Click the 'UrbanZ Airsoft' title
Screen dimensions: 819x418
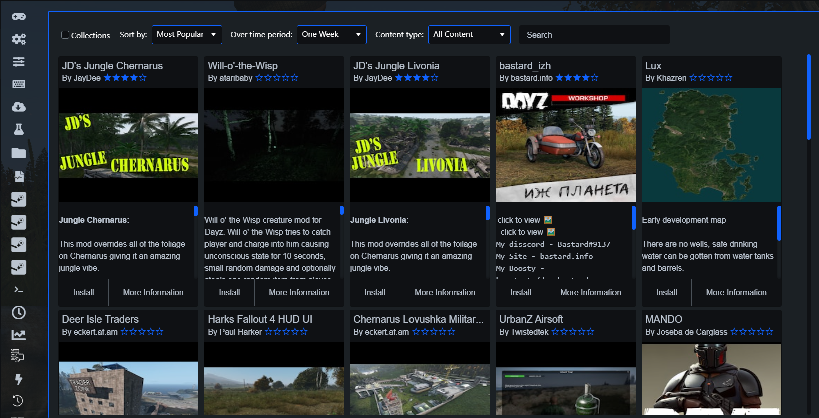point(531,319)
